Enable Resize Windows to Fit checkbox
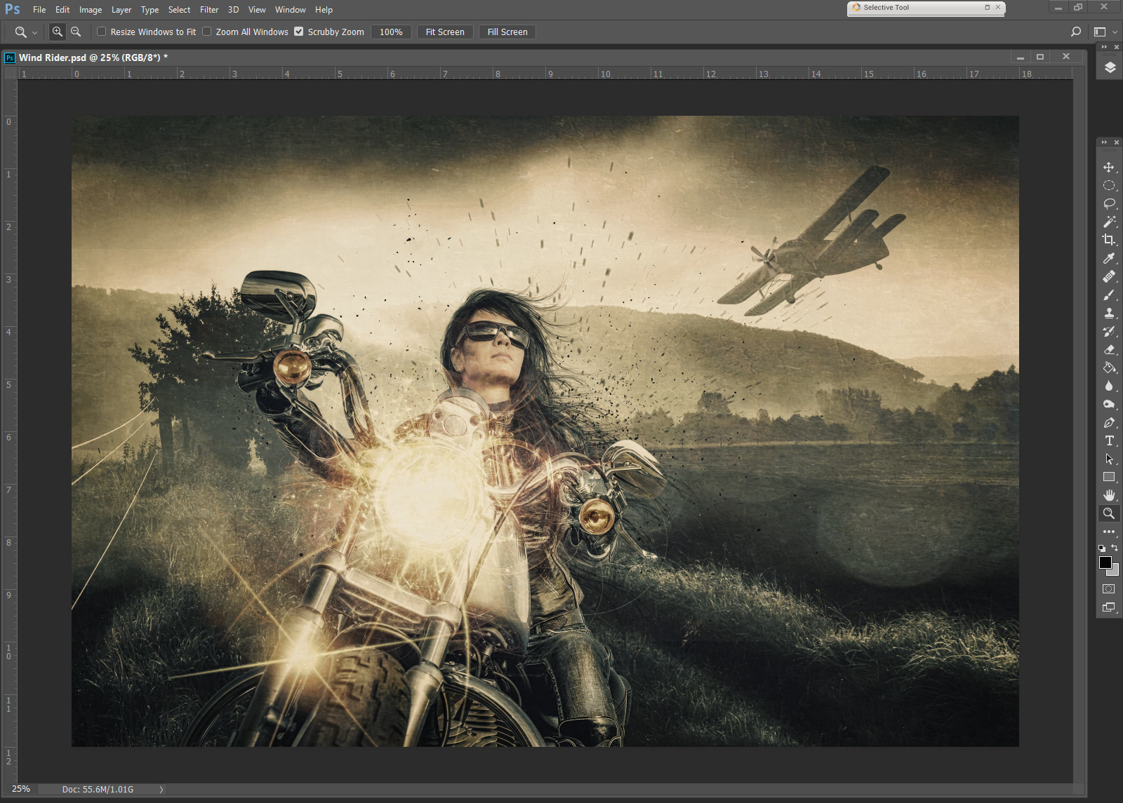The height and width of the screenshot is (803, 1123). tap(102, 32)
